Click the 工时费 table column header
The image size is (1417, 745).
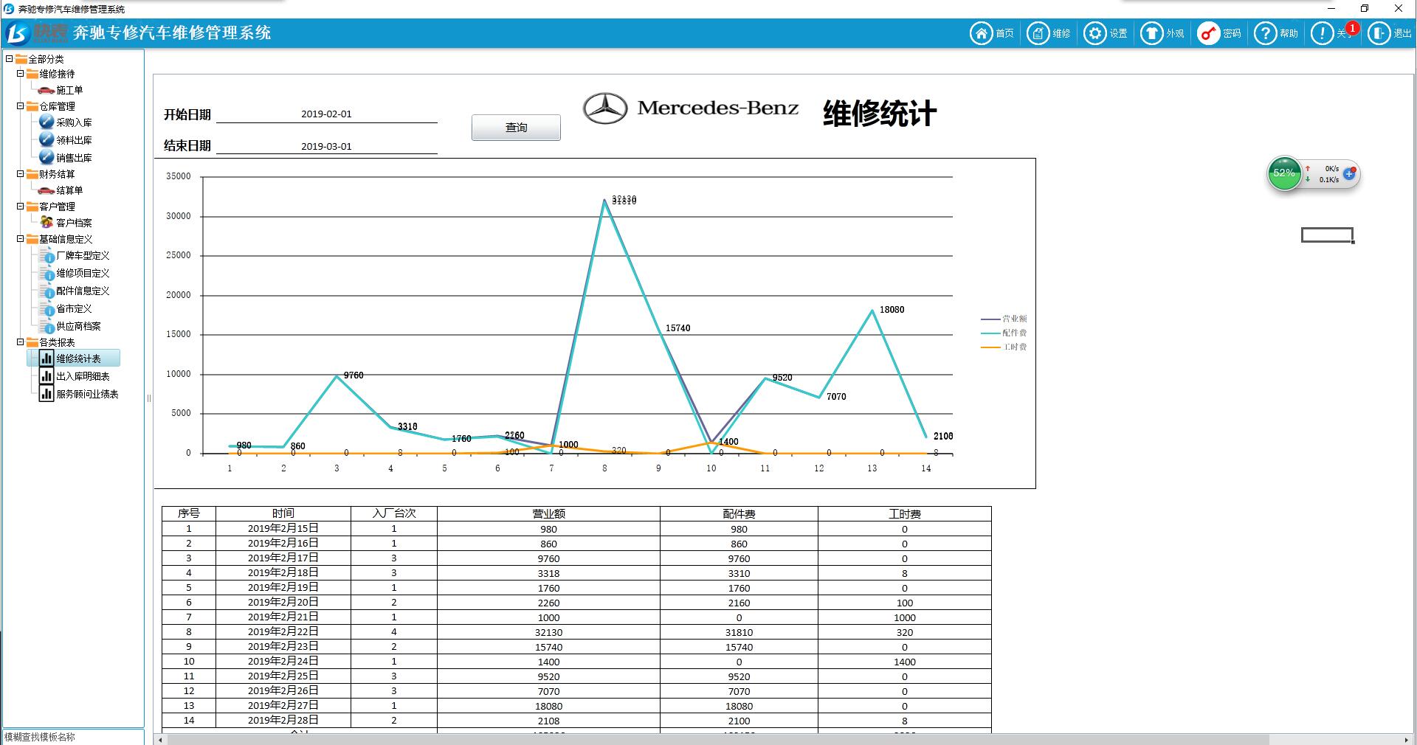coord(905,513)
